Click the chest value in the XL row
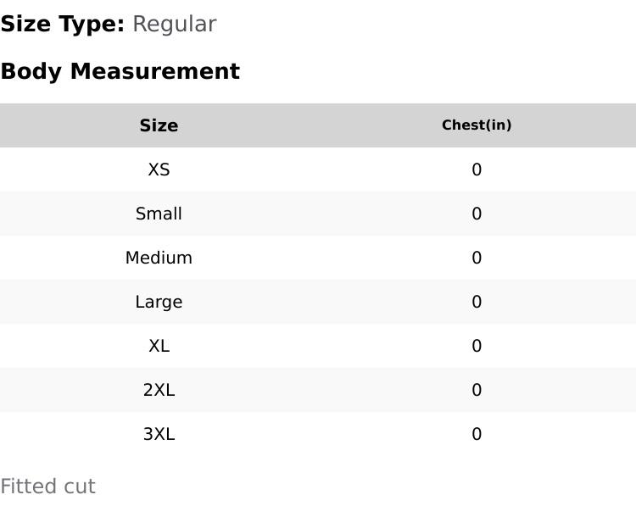636x517 pixels. (477, 346)
